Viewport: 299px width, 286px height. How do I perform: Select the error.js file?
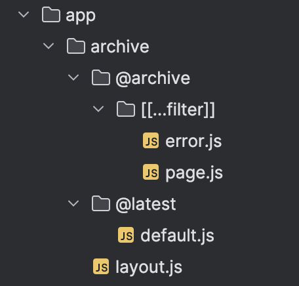coord(193,142)
